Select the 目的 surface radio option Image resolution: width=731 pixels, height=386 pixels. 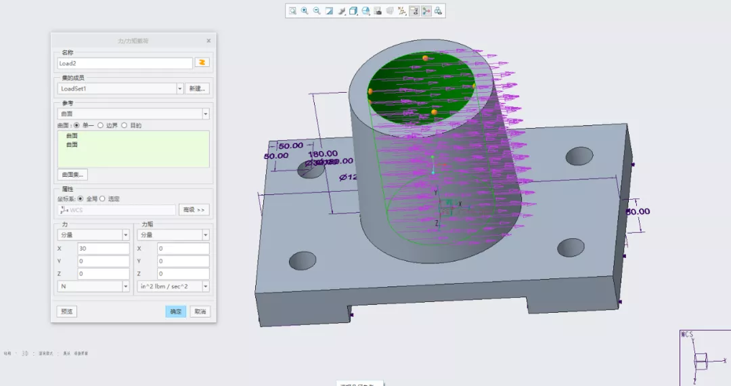(124, 125)
